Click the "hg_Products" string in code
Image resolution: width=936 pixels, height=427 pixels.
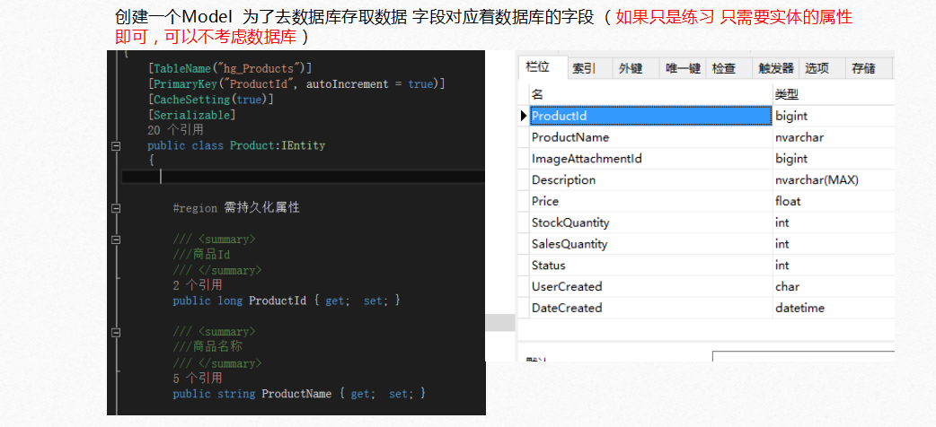(260, 68)
